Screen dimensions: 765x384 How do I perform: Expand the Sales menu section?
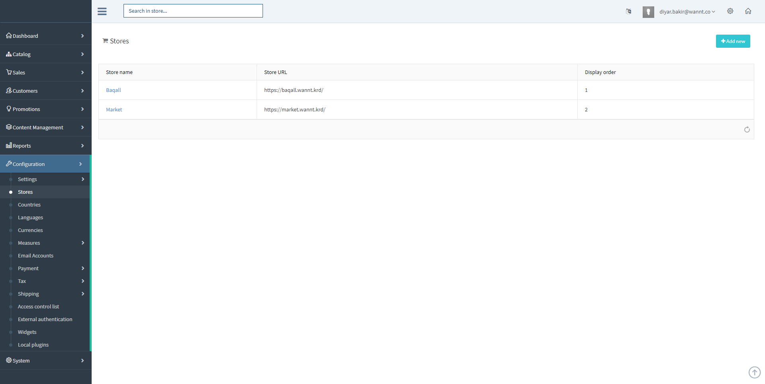tap(19, 72)
